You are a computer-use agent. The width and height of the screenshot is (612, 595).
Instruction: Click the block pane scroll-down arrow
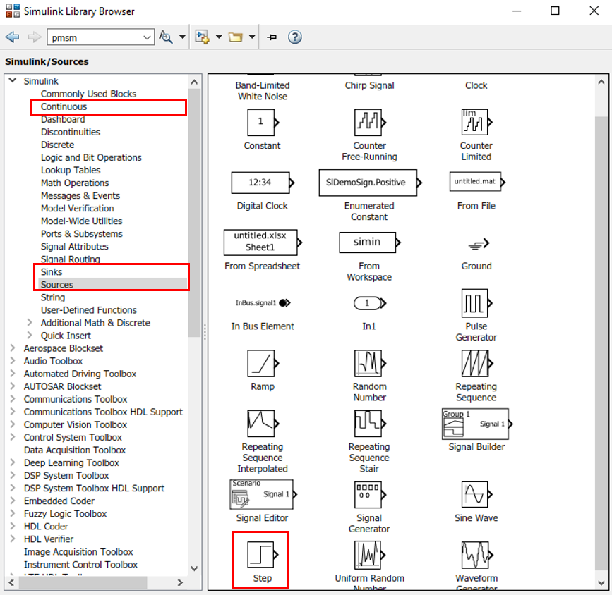coord(601,583)
